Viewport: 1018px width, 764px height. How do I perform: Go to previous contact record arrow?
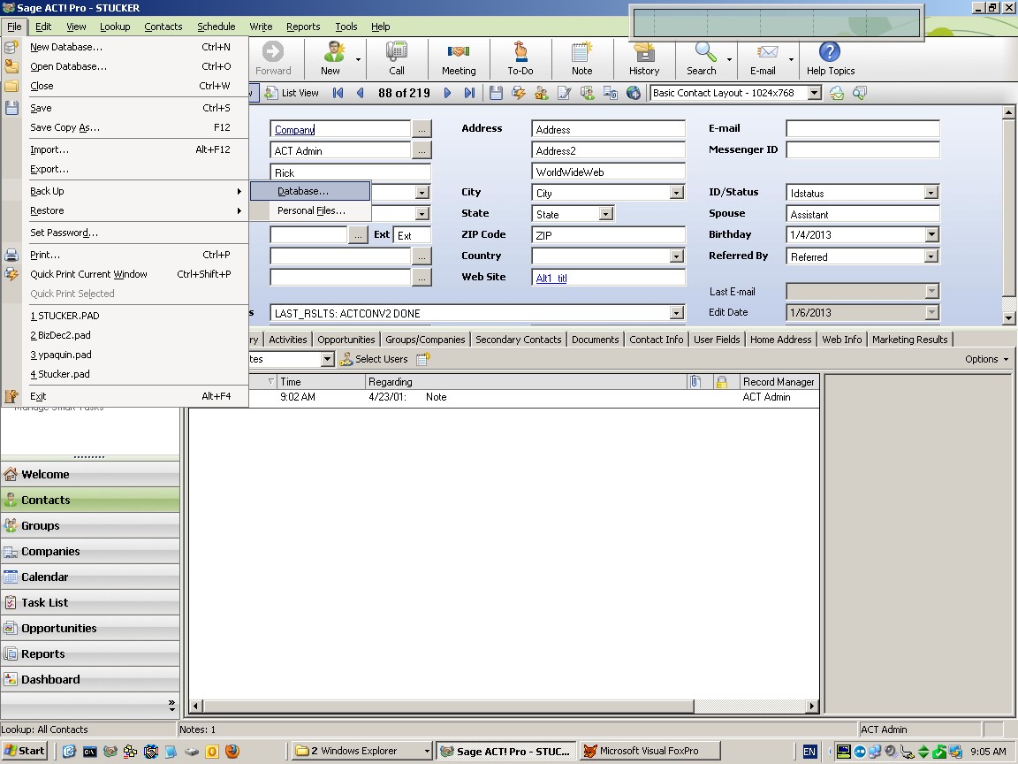[x=360, y=93]
